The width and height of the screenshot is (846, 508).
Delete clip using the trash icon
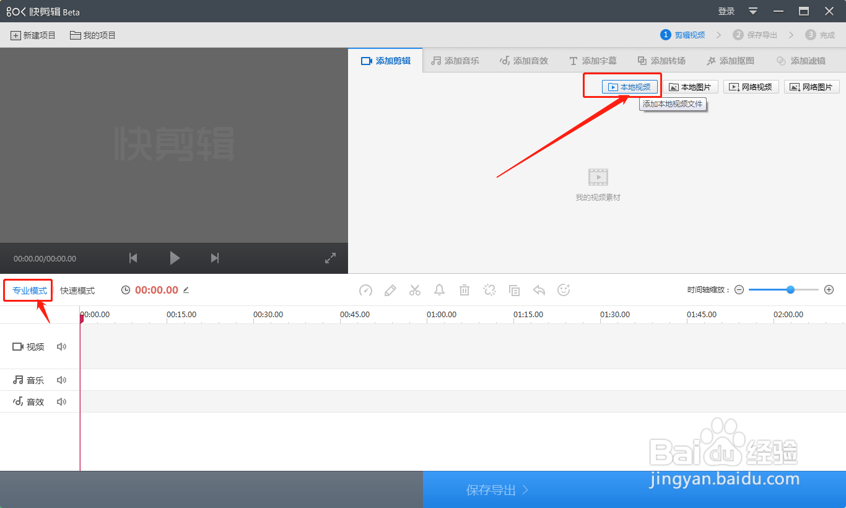tap(464, 290)
